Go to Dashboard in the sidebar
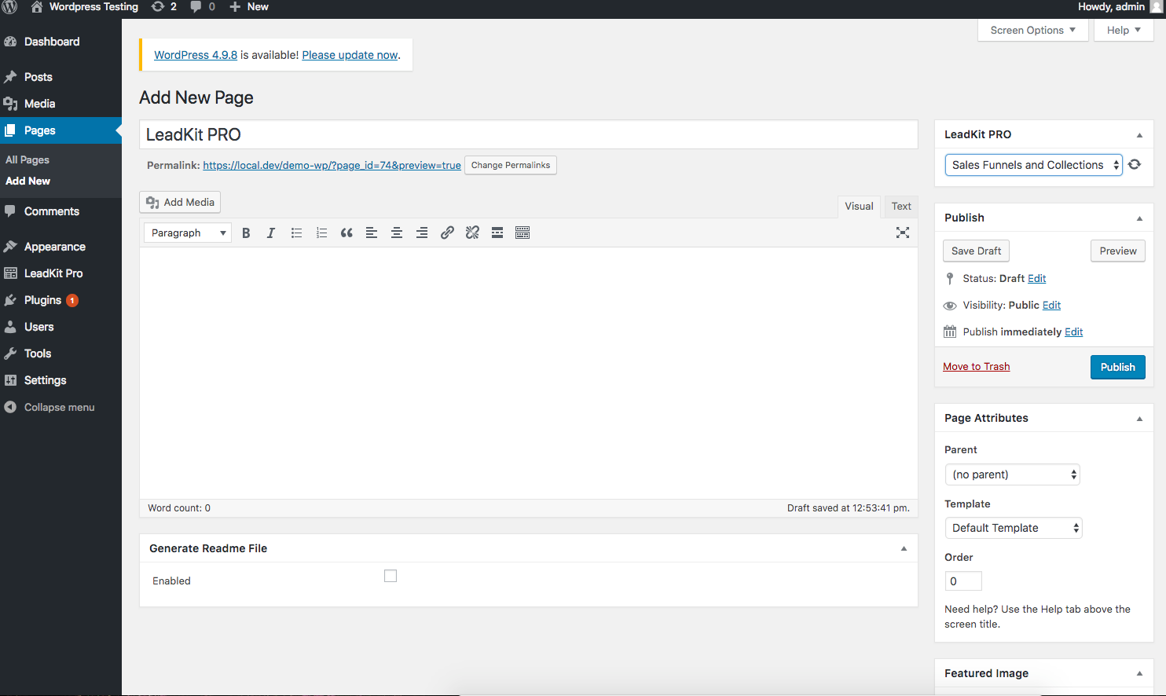The width and height of the screenshot is (1166, 696). click(52, 42)
